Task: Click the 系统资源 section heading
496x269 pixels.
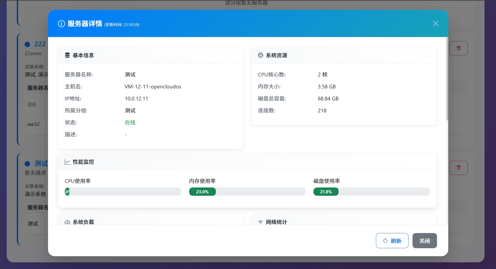Action: tap(276, 55)
